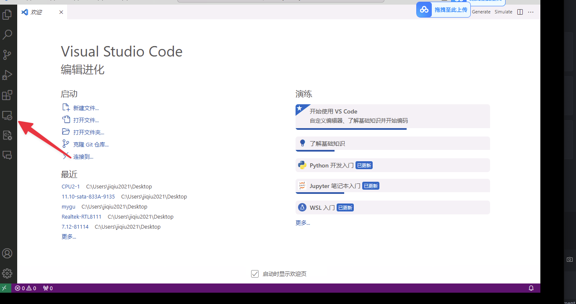Viewport: 576px width, 304px height.
Task: Toggle 启动时显示欢迎页 checkbox
Action: [254, 274]
